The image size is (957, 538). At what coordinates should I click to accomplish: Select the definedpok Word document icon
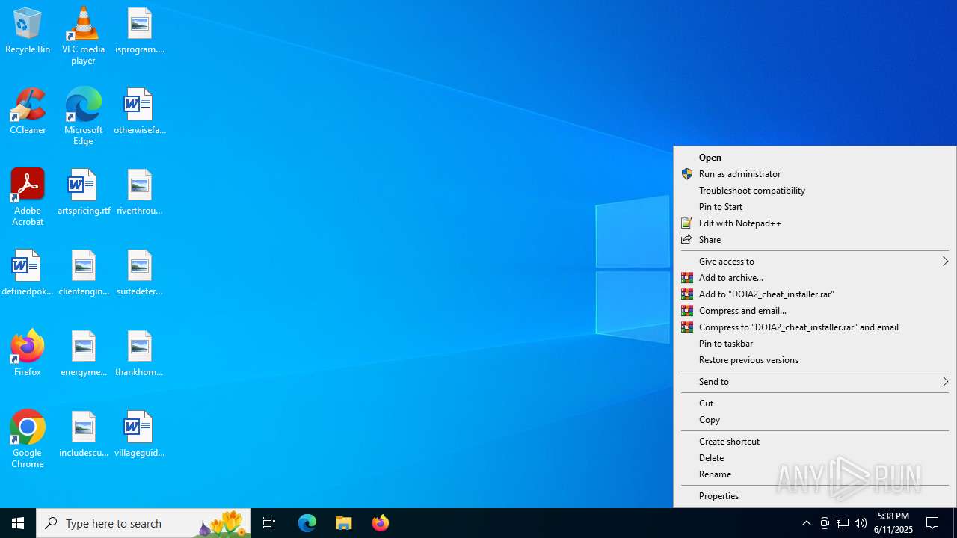(x=28, y=273)
